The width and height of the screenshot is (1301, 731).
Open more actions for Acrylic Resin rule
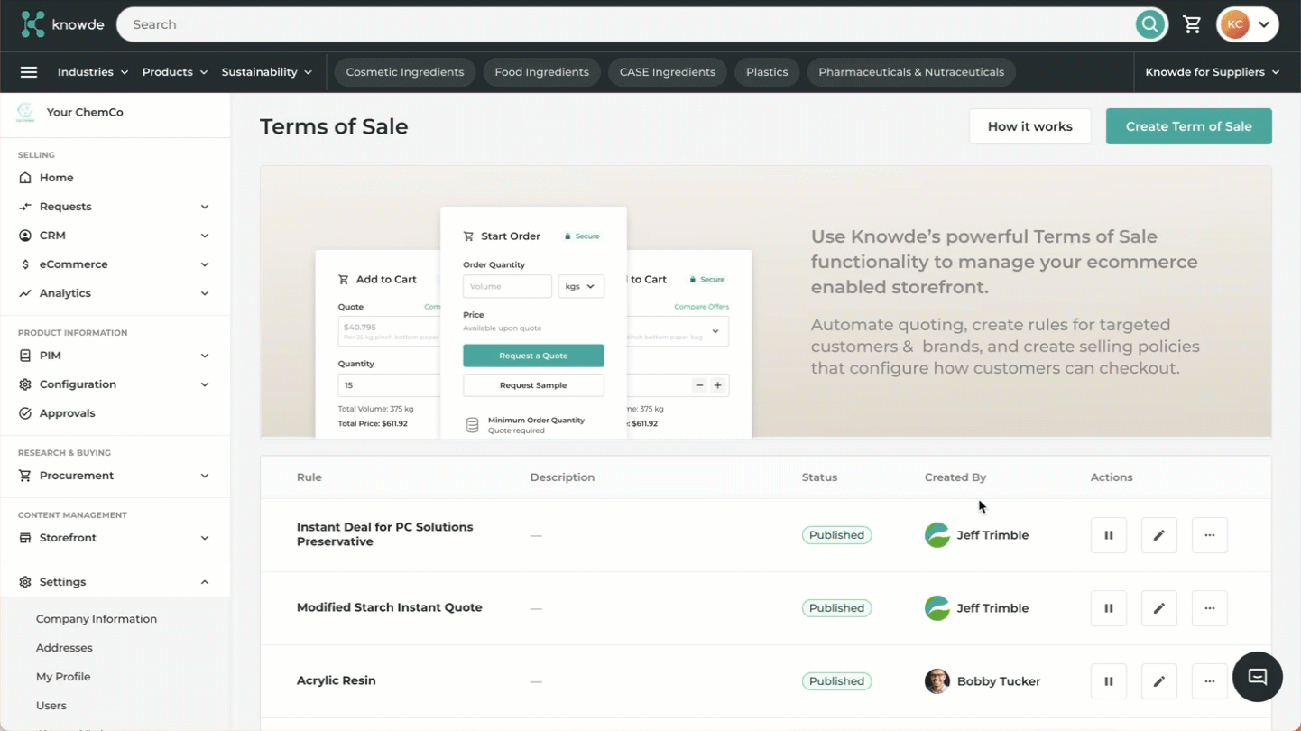(x=1210, y=681)
